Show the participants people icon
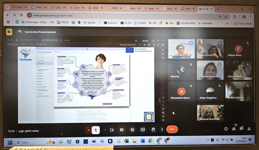The width and height of the screenshot is (259, 150). [x=234, y=129]
